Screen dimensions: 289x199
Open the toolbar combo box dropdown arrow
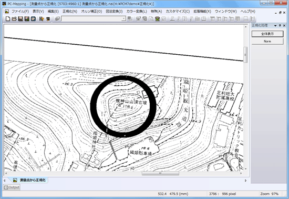pos(123,18)
